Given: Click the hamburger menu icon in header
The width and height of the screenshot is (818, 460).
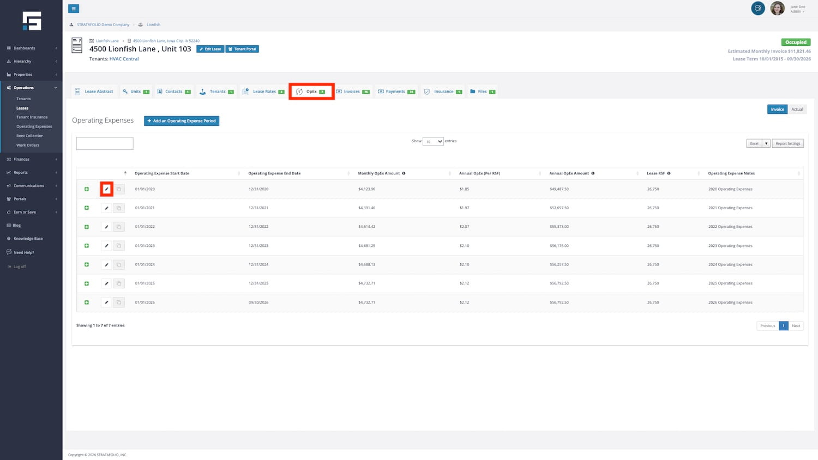Looking at the screenshot, I should pyautogui.click(x=74, y=9).
